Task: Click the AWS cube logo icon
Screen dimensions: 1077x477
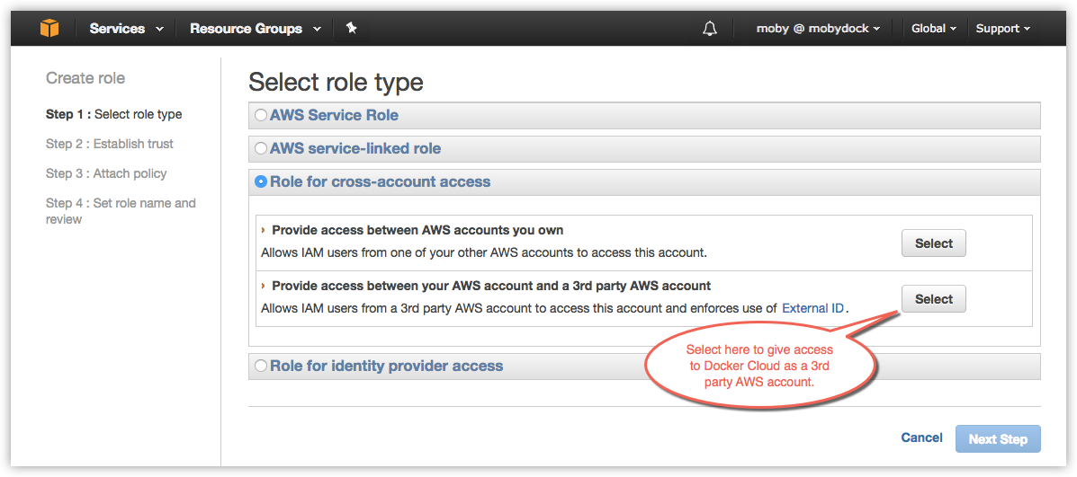Action: [49, 28]
